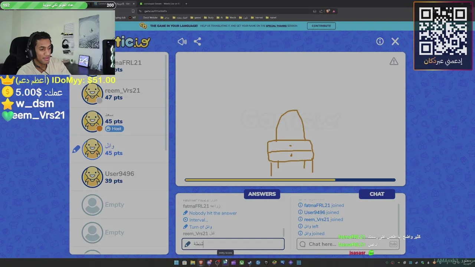Click the answers list scrollbar

(284, 232)
